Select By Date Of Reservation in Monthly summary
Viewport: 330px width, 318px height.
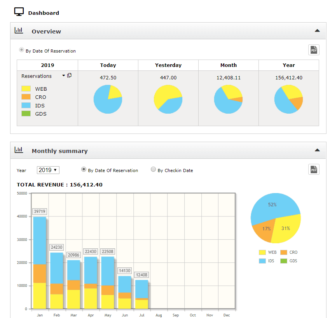click(84, 170)
